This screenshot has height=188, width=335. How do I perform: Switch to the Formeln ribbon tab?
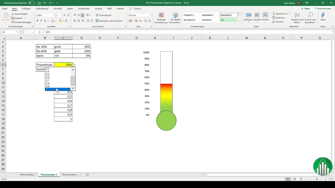point(58,9)
